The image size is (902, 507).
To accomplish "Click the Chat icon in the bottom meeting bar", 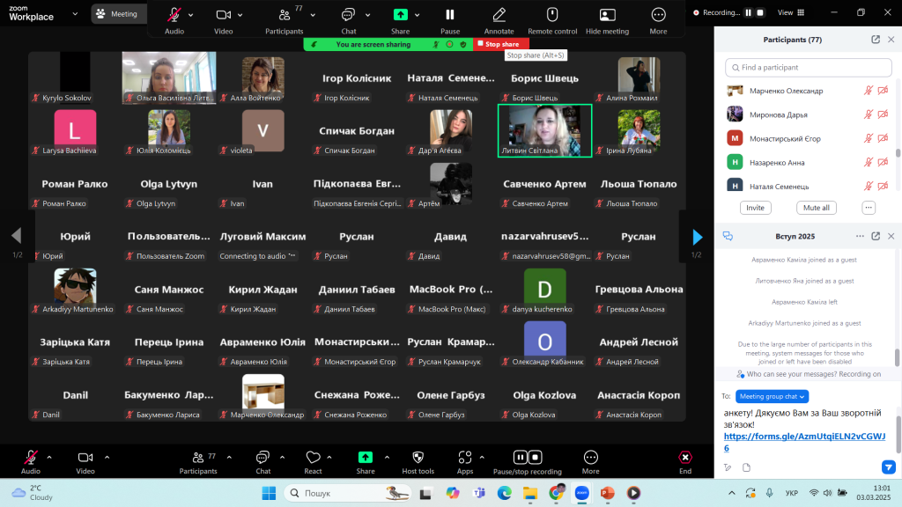I will point(262,458).
